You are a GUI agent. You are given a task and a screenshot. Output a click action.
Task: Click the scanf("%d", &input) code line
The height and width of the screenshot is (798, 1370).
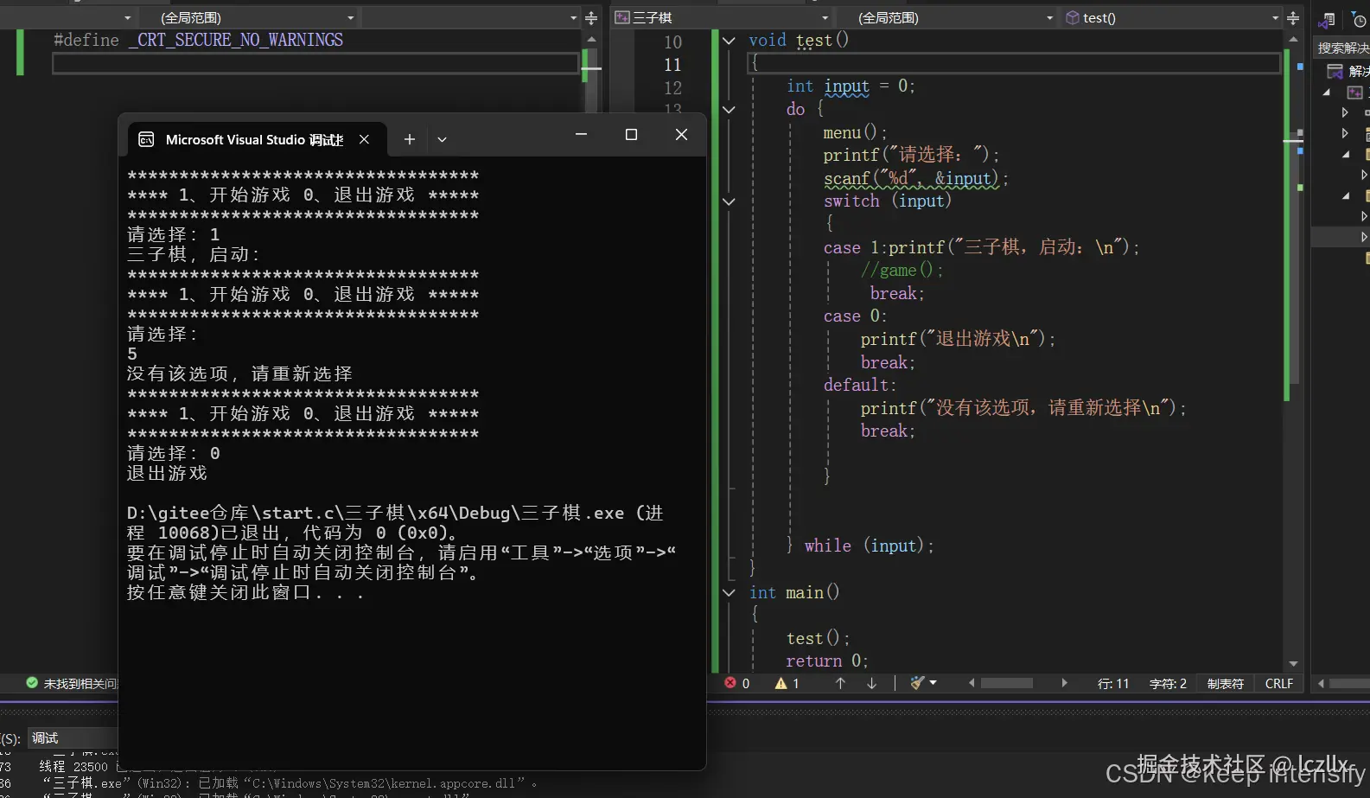click(915, 179)
